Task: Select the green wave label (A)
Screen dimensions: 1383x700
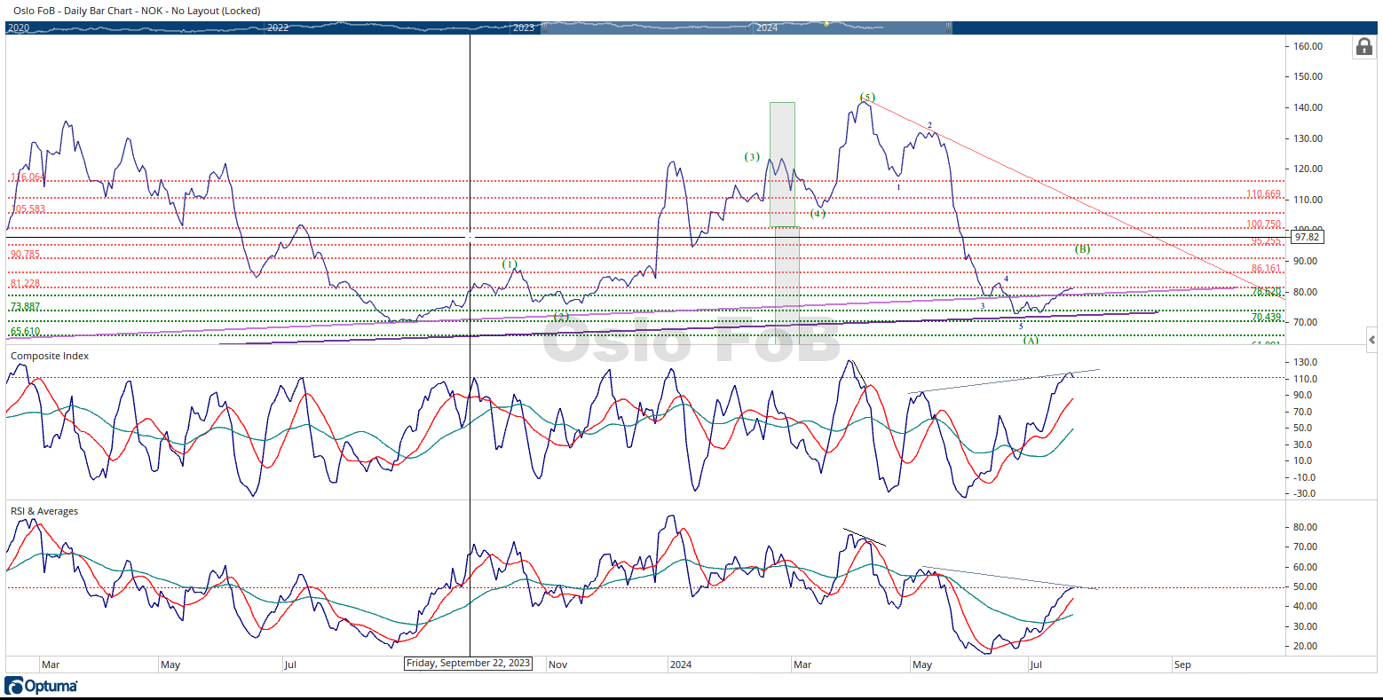Action: tap(1031, 340)
